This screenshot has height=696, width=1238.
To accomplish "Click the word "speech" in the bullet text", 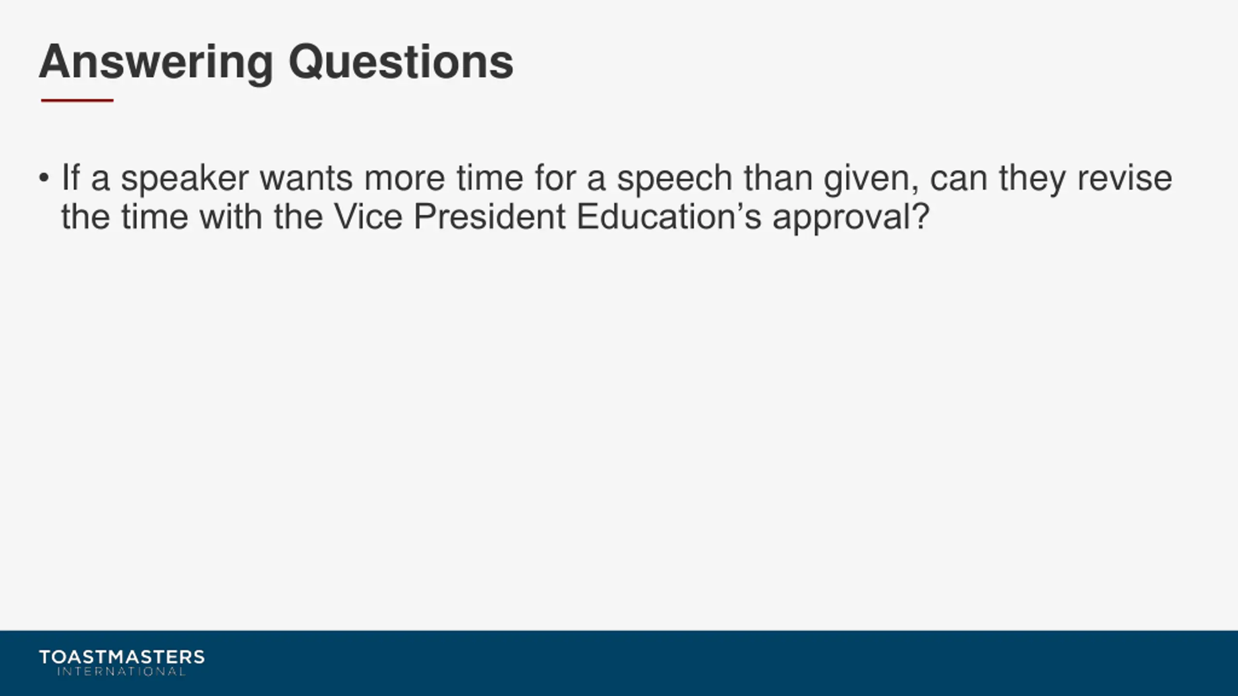I will point(674,178).
